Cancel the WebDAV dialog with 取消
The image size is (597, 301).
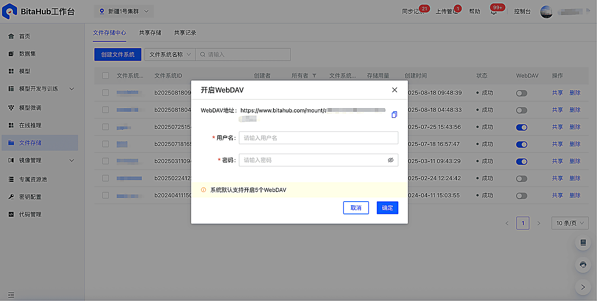[x=356, y=208]
